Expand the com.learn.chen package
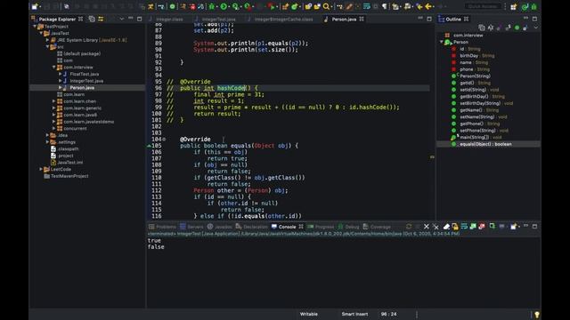Viewport: 570px width, 320px height. point(54,101)
